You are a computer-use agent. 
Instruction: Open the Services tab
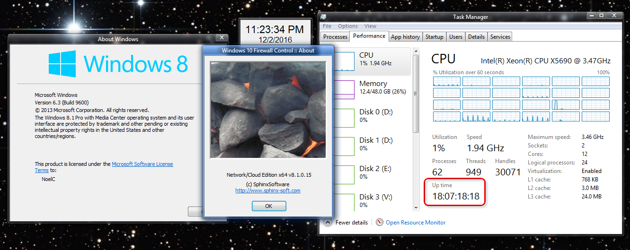[500, 36]
